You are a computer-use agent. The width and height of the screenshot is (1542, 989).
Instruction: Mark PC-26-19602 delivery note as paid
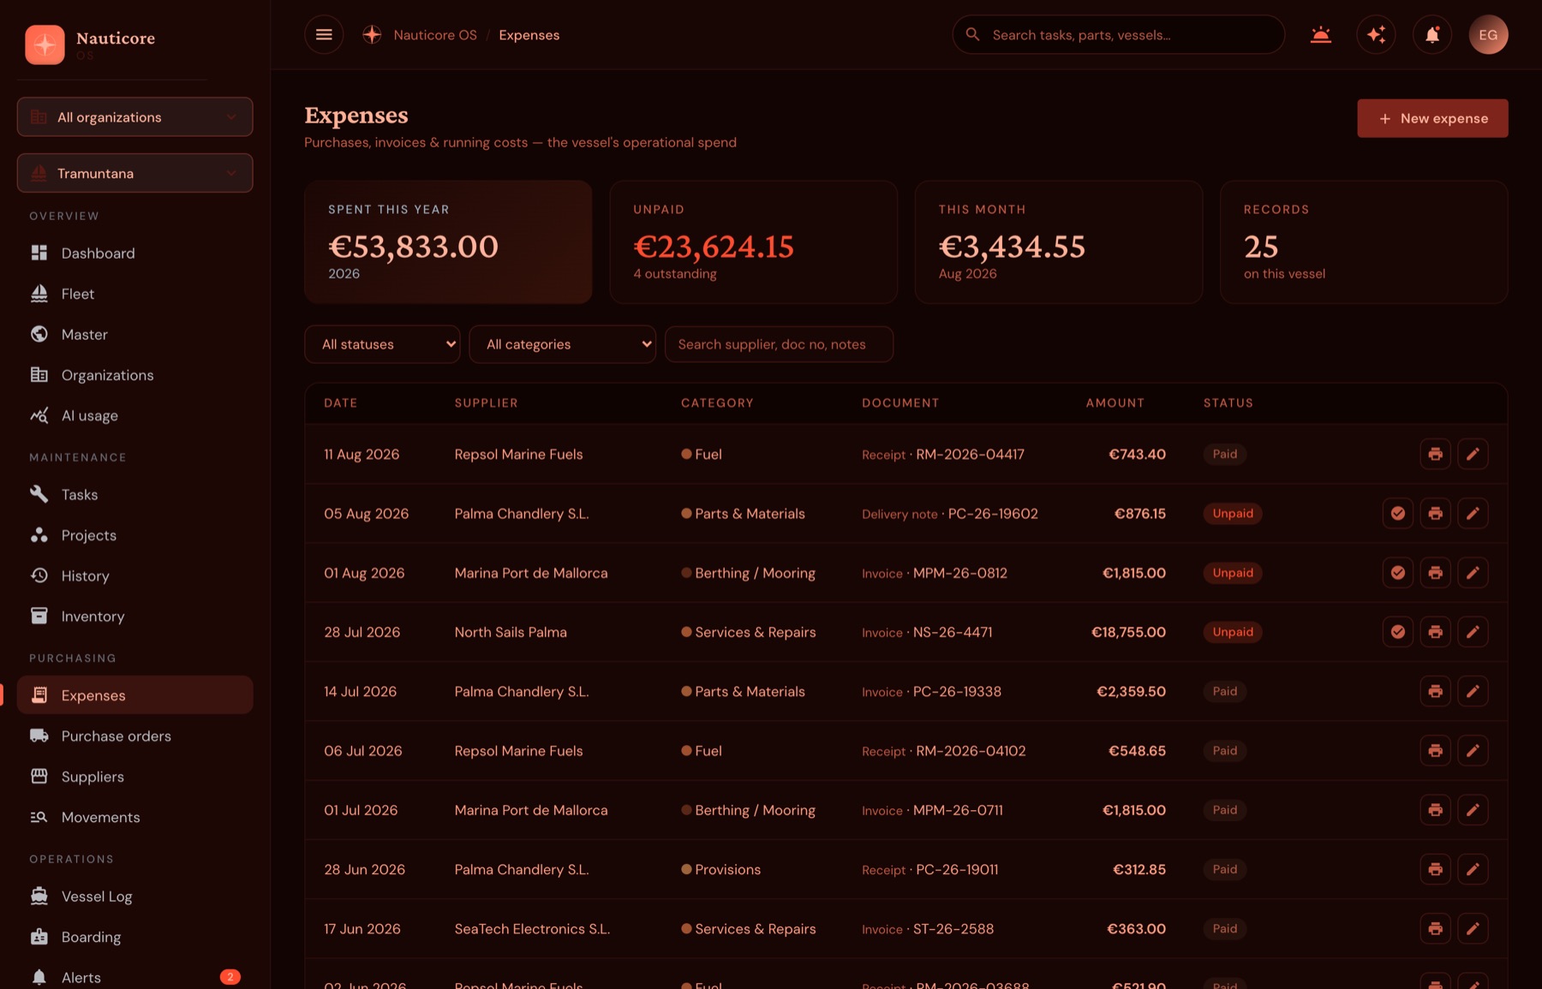(1397, 514)
